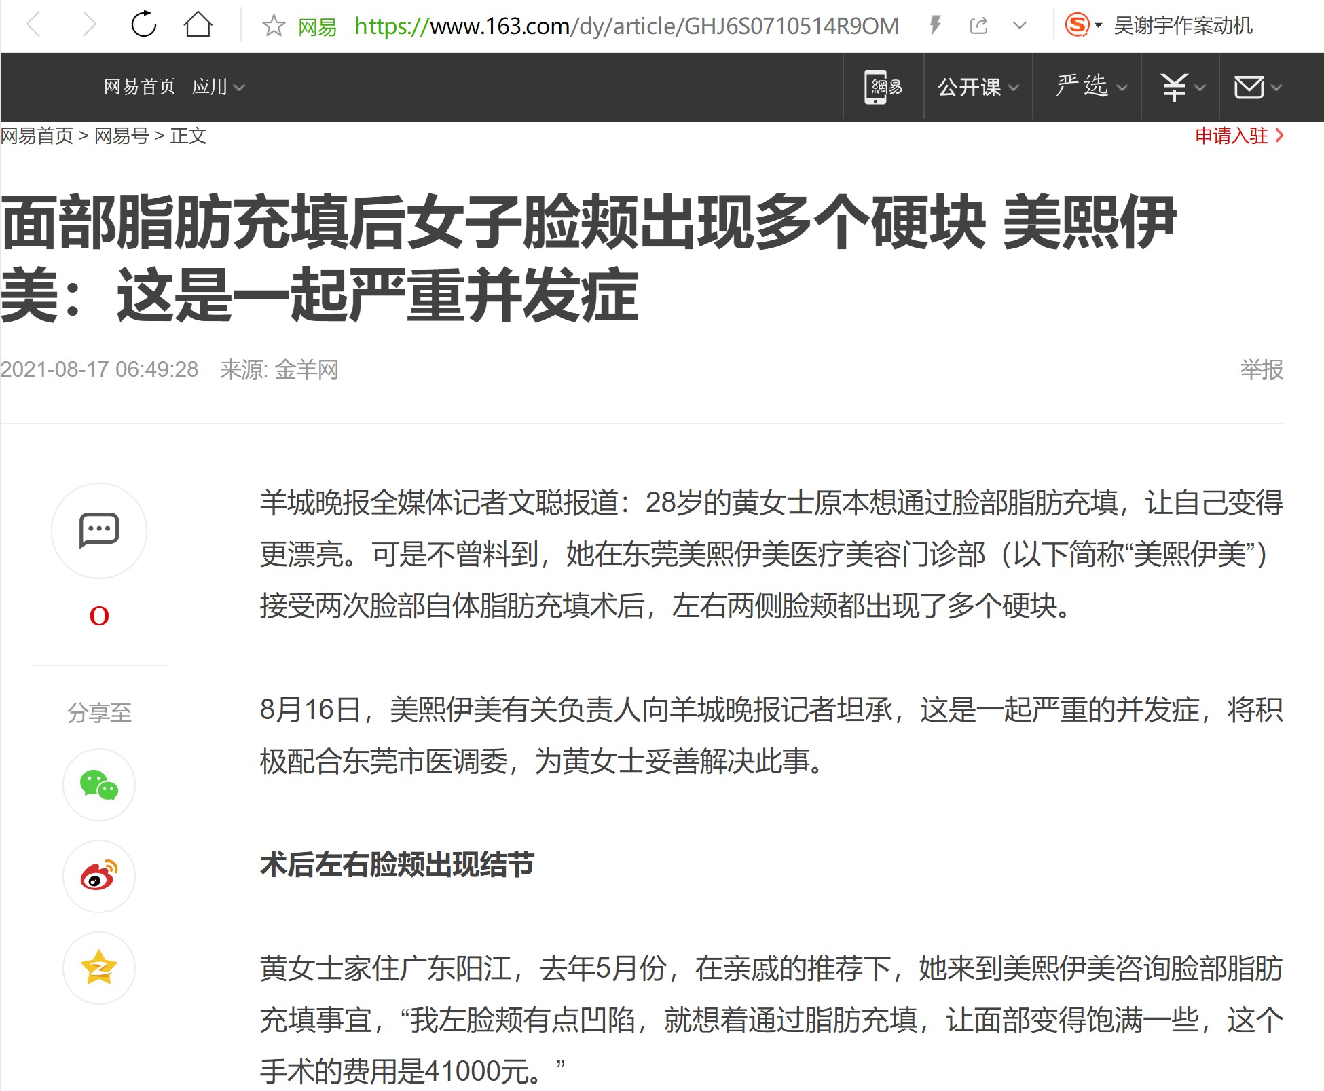Click the NetEase mobile app icon
1324x1091 pixels.
(x=883, y=87)
